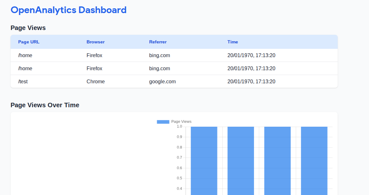The height and width of the screenshot is (195, 369).
Task: Select /home in the first table row
Action: pos(25,55)
